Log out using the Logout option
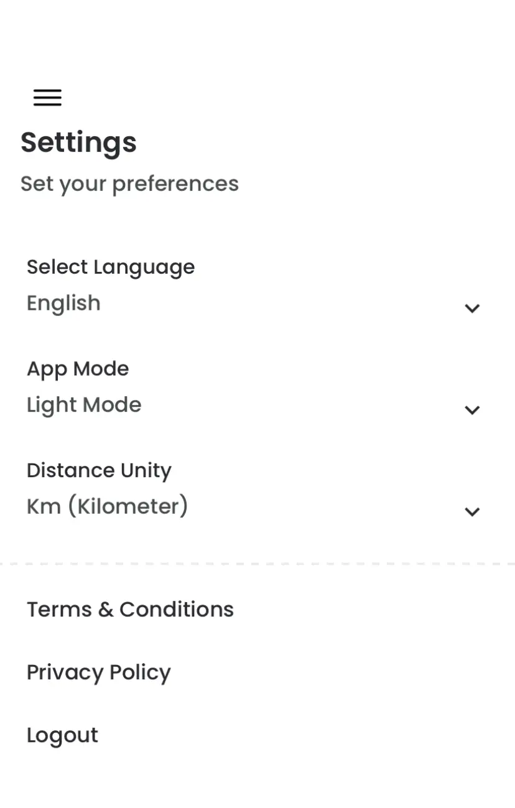The image size is (515, 808). point(62,735)
